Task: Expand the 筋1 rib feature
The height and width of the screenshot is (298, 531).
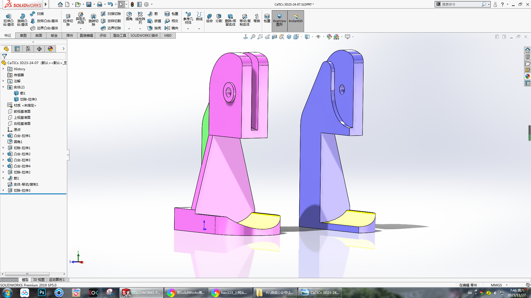Action: [x=3, y=178]
